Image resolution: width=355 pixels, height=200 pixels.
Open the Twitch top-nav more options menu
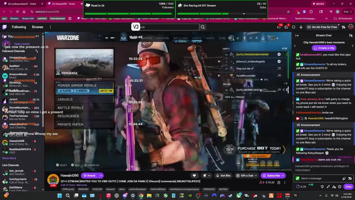point(50,27)
